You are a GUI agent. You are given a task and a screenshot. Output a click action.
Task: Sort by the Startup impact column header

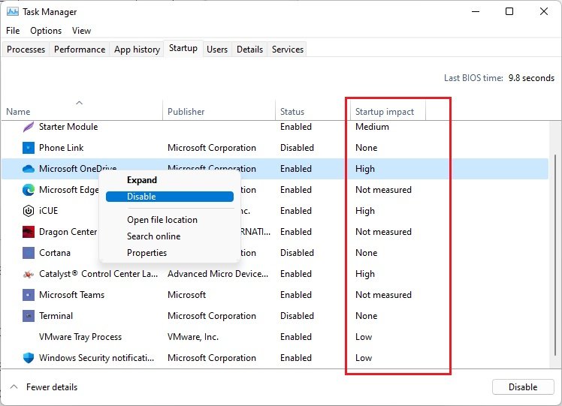(388, 110)
